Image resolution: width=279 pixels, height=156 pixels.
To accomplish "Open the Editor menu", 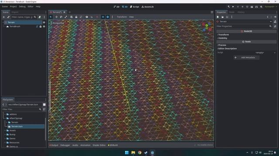I will click(x=31, y=6).
